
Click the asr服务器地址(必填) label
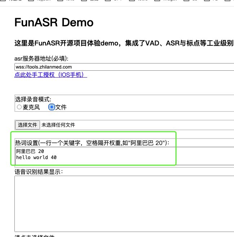pos(41,58)
